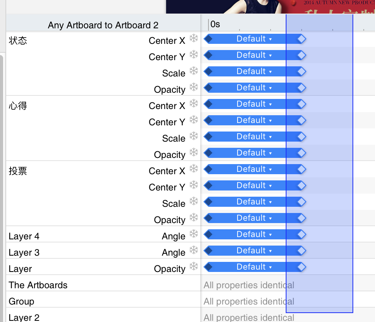Viewport: 375px width, 322px height.
Task: Click snowflake icon for Layer Opacity
Action: click(194, 266)
